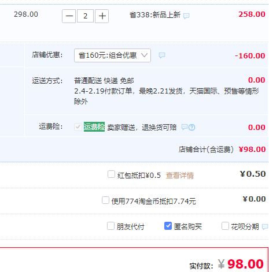
Task: Enable 红包抵扣¥0.5 checkbox
Action: [111, 174]
